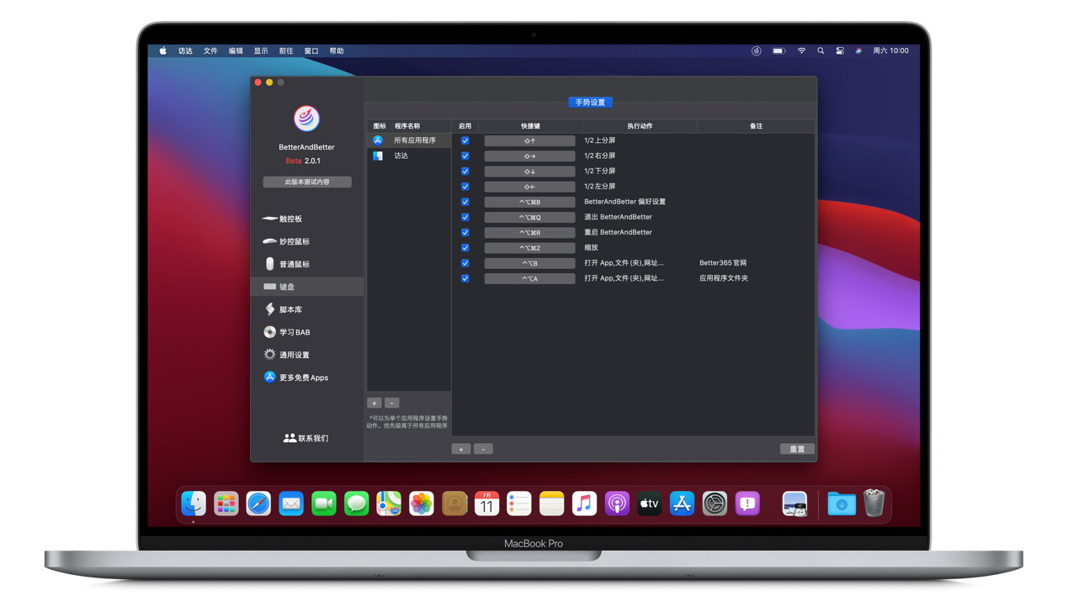Viewport: 1068px width, 612px height.
Task: Click the 此版本测试内容 button
Action: click(307, 182)
